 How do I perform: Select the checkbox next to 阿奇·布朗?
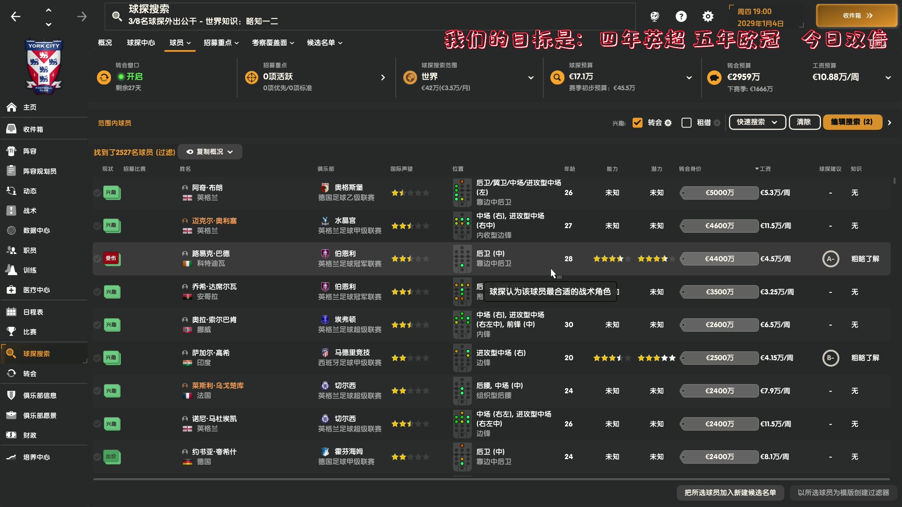pyautogui.click(x=97, y=193)
